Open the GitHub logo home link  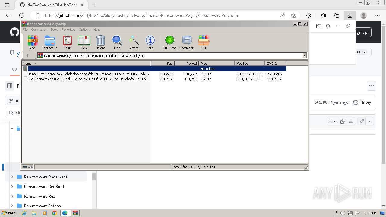(x=14, y=32)
